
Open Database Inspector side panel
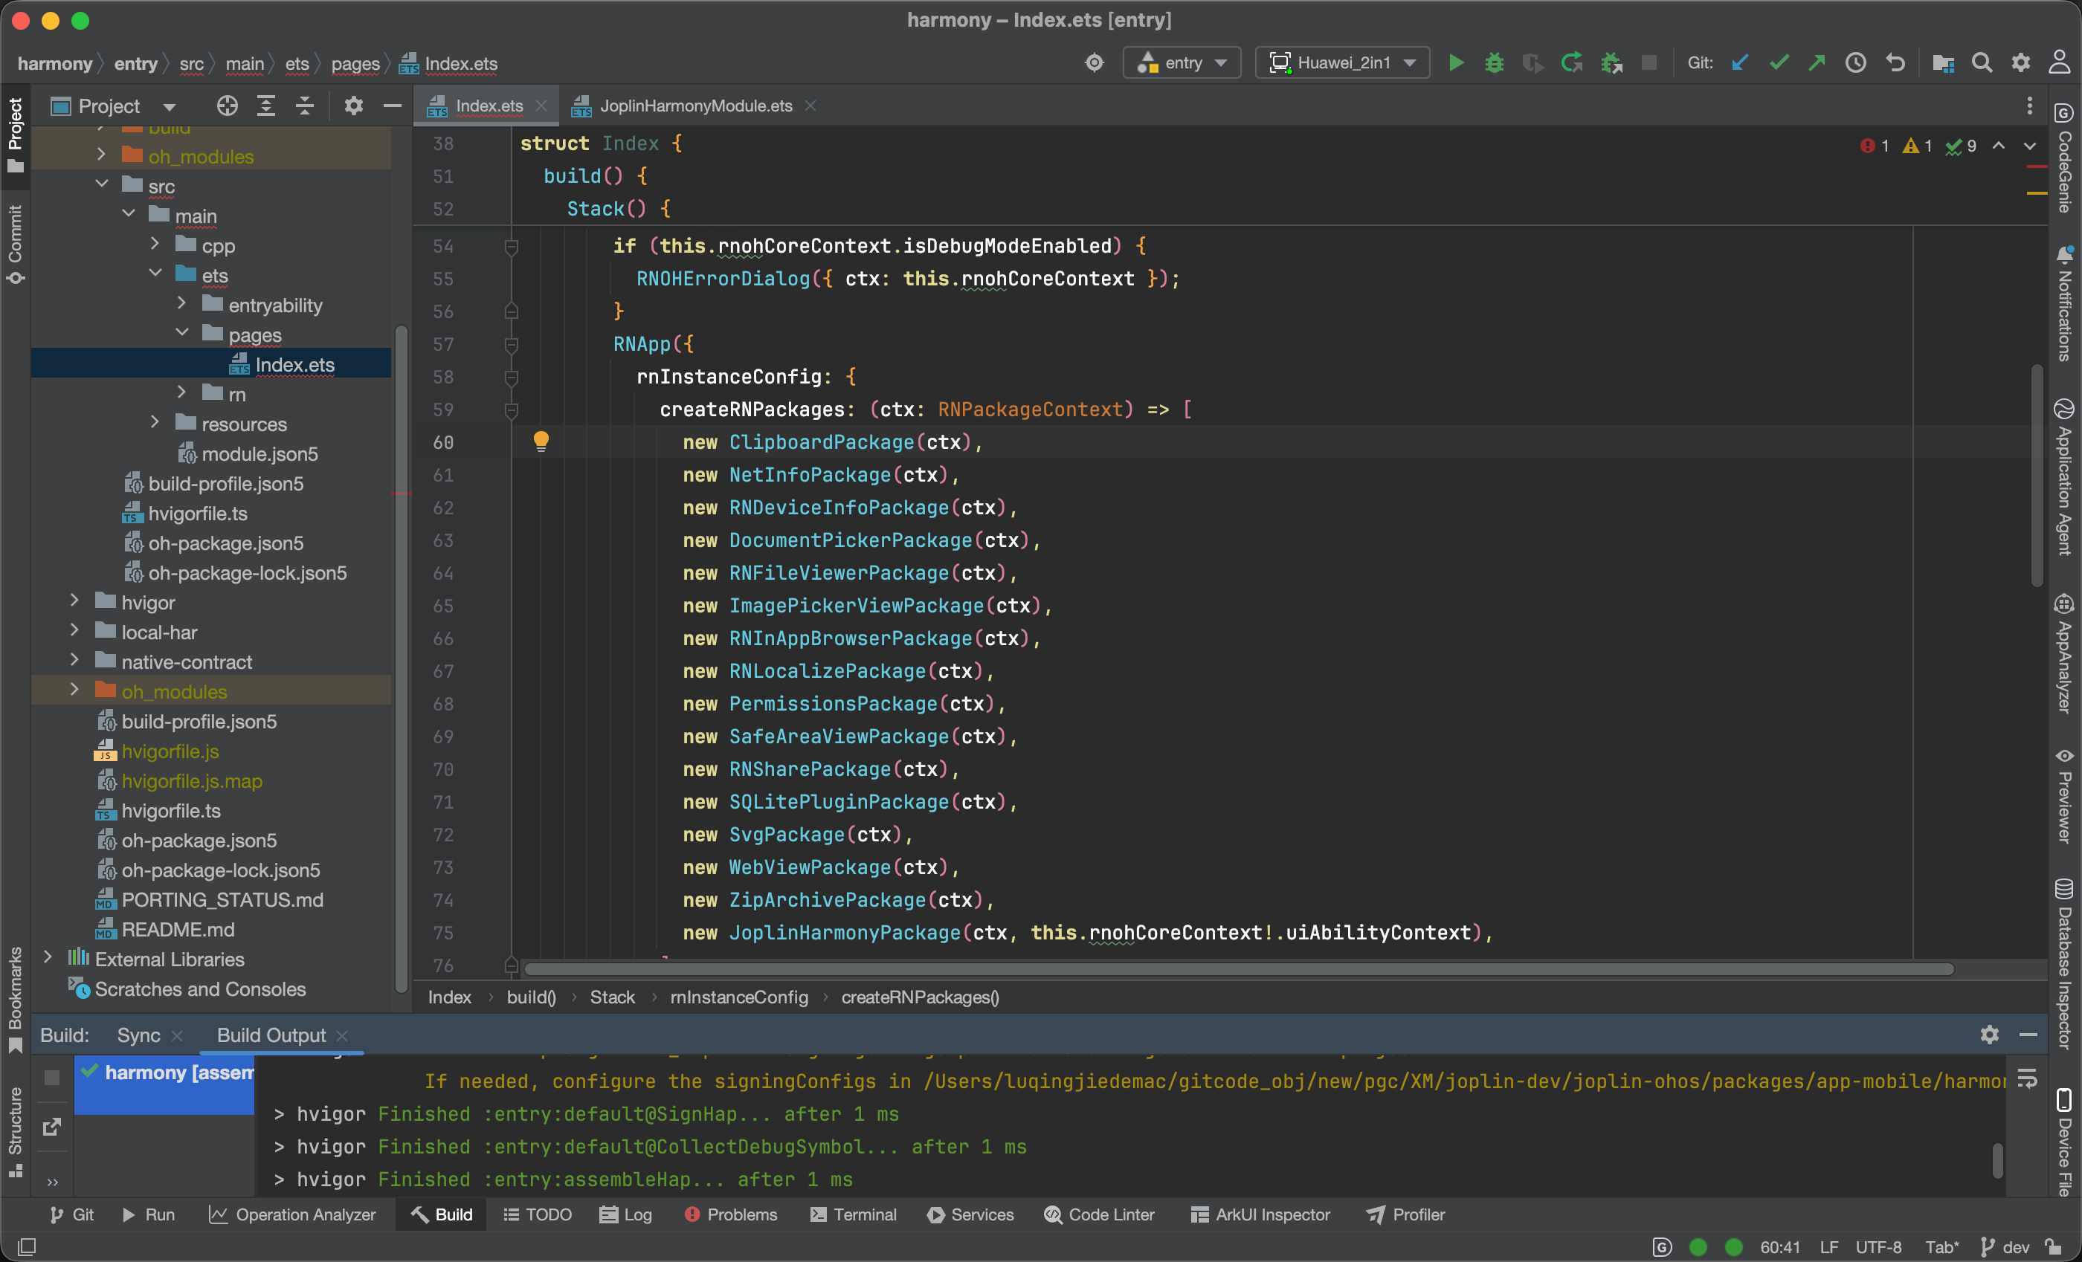2063,964
